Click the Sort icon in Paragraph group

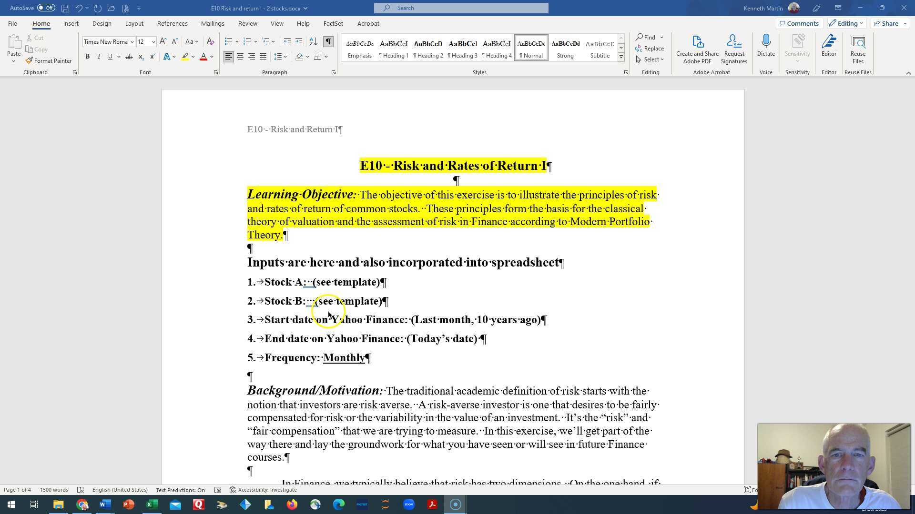pyautogui.click(x=313, y=42)
